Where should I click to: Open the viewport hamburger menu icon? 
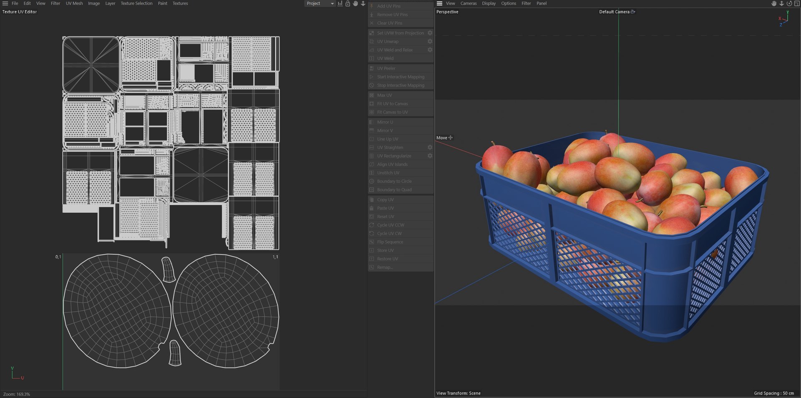pos(439,3)
